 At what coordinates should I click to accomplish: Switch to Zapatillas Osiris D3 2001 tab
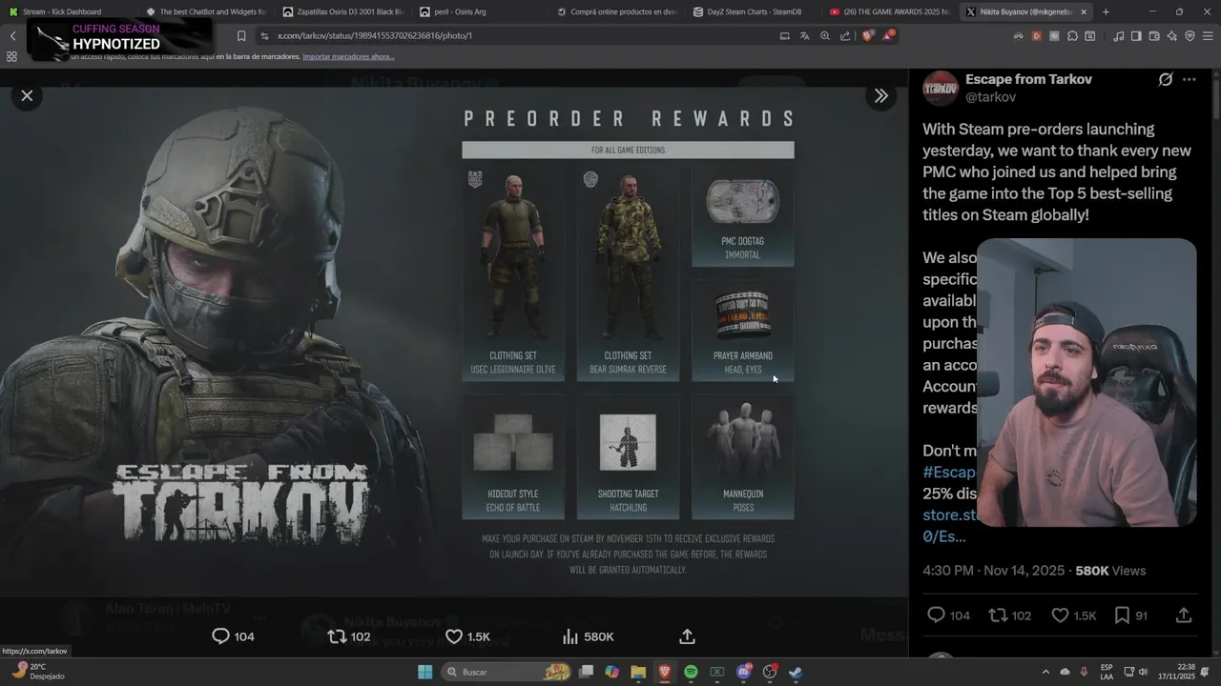tap(341, 11)
